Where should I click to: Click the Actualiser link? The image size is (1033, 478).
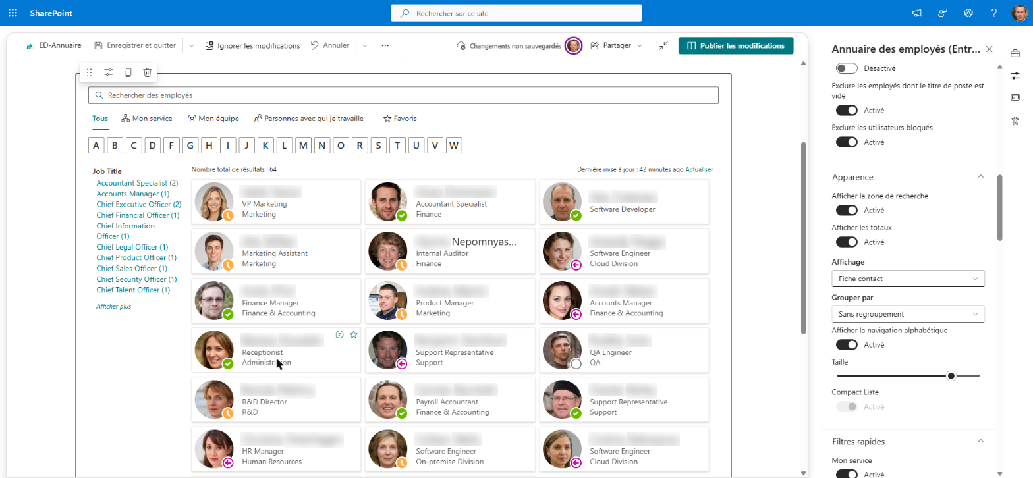pos(699,169)
